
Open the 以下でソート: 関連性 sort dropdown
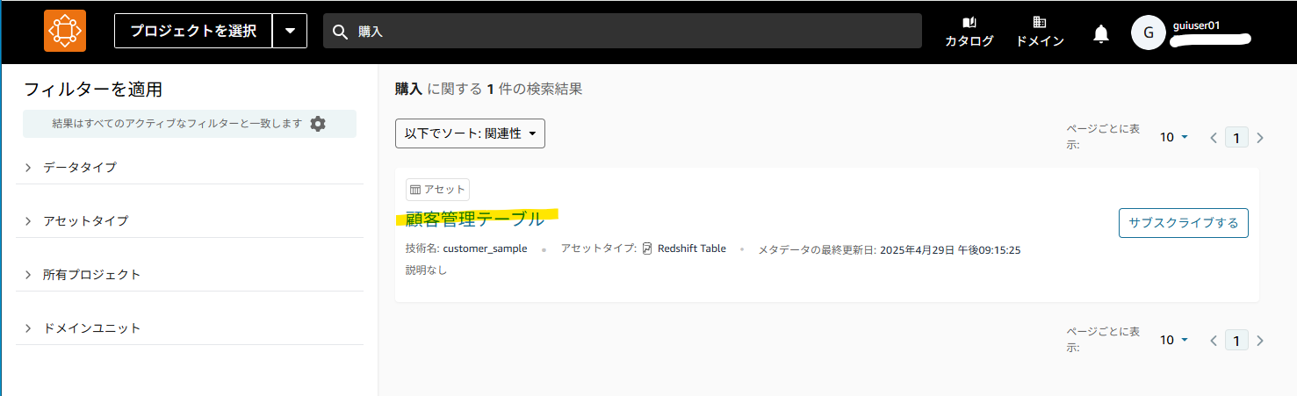(470, 133)
